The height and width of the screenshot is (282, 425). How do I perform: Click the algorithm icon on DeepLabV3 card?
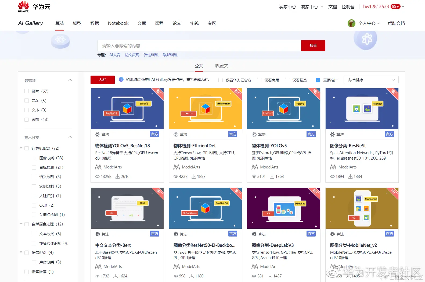[x=254, y=234]
